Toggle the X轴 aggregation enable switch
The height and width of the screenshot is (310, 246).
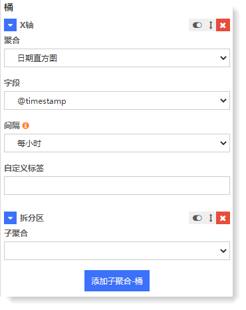pyautogui.click(x=197, y=25)
